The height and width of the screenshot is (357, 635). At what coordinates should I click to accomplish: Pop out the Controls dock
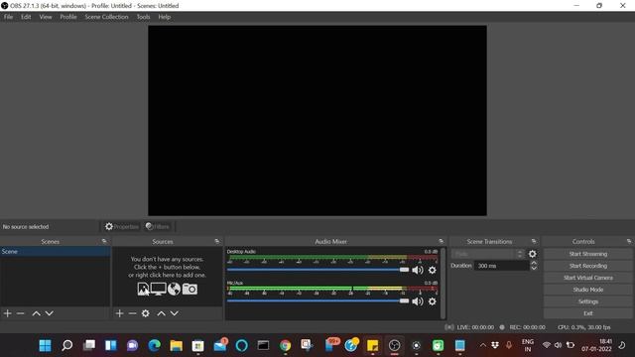click(629, 241)
